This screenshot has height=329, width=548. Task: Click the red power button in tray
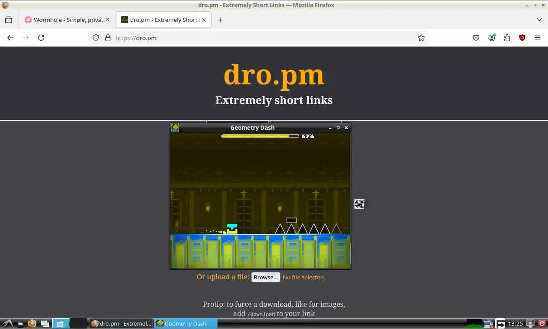tap(542, 323)
